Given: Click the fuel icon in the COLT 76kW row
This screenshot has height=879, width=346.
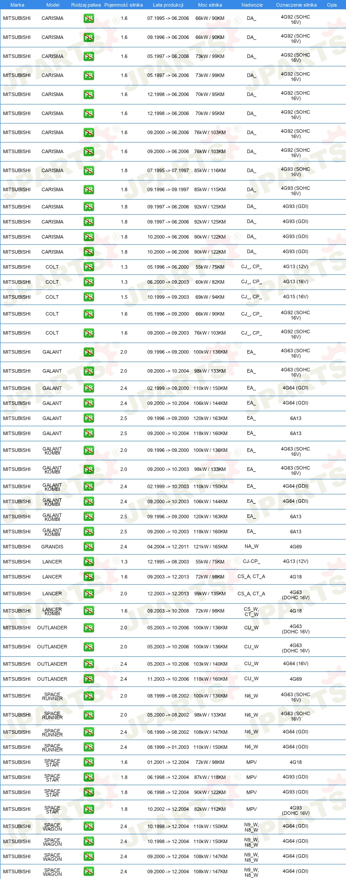Looking at the screenshot, I should 88,333.
